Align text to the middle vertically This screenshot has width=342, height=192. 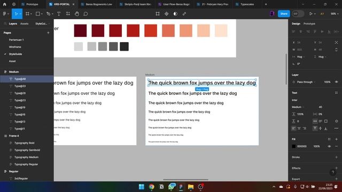[x=320, y=128]
